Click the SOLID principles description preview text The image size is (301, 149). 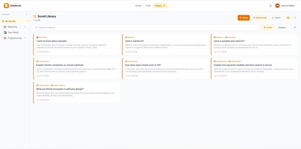coord(75,94)
